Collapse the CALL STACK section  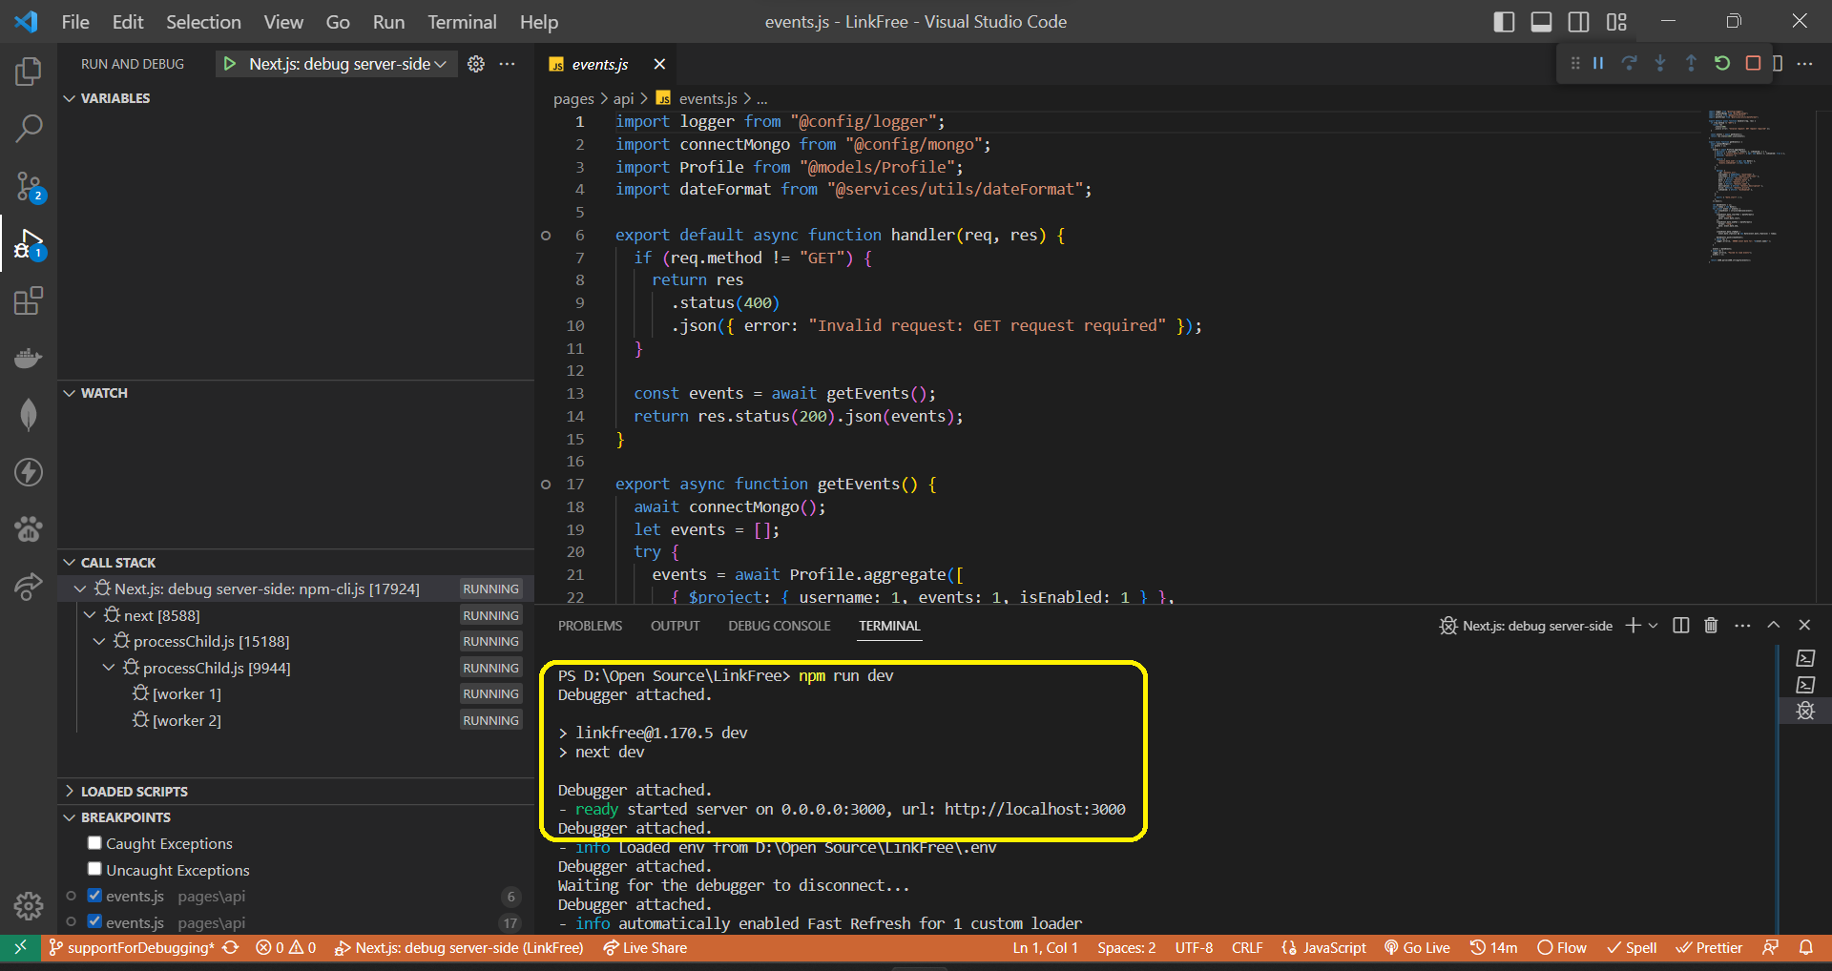(x=69, y=563)
